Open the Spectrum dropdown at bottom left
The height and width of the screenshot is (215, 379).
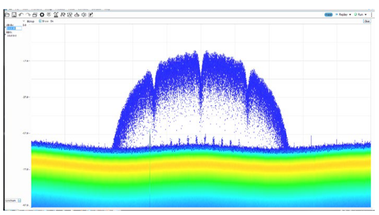[19, 200]
